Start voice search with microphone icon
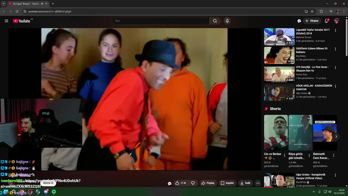Screen dimensions: 348x196 click(x=227, y=21)
